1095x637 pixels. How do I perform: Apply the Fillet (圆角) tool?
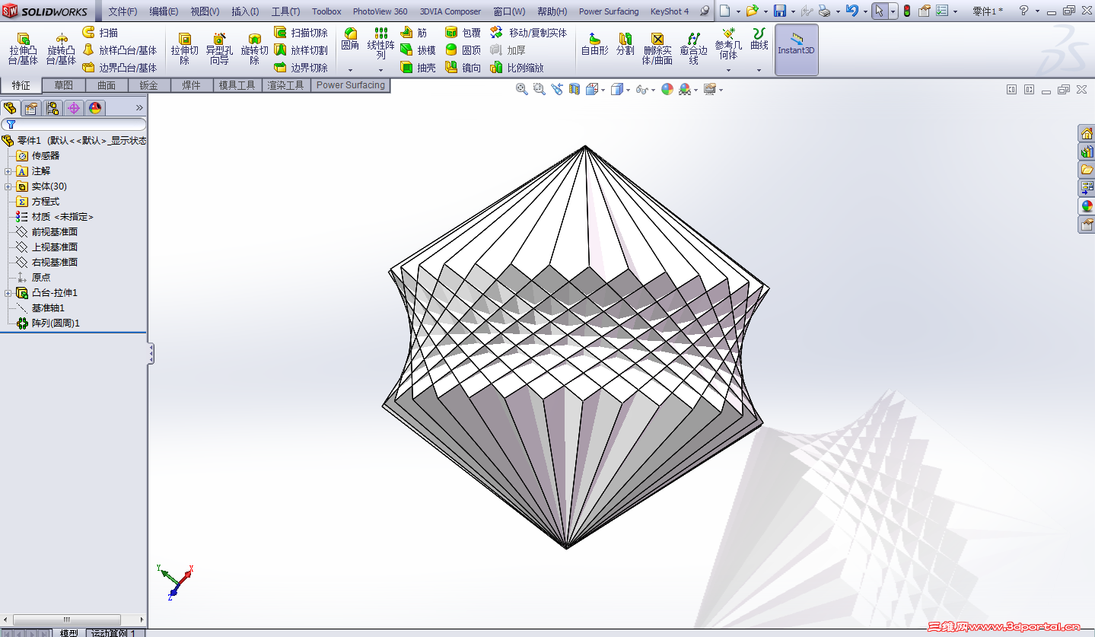coord(350,40)
